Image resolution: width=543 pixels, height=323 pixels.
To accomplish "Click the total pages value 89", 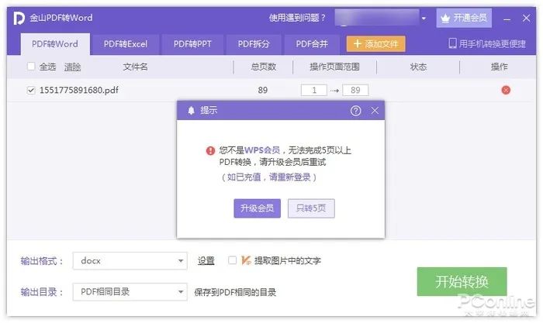I will click(x=263, y=91).
